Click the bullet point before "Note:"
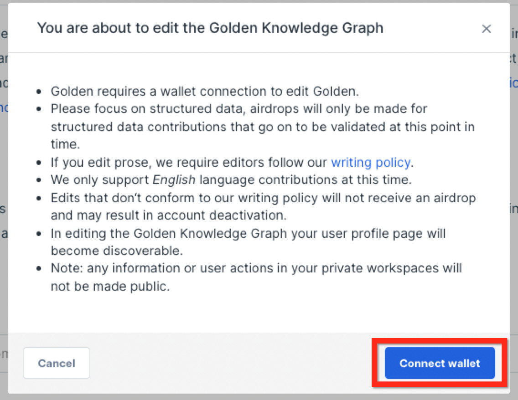This screenshot has width=518, height=400. tap(40, 269)
